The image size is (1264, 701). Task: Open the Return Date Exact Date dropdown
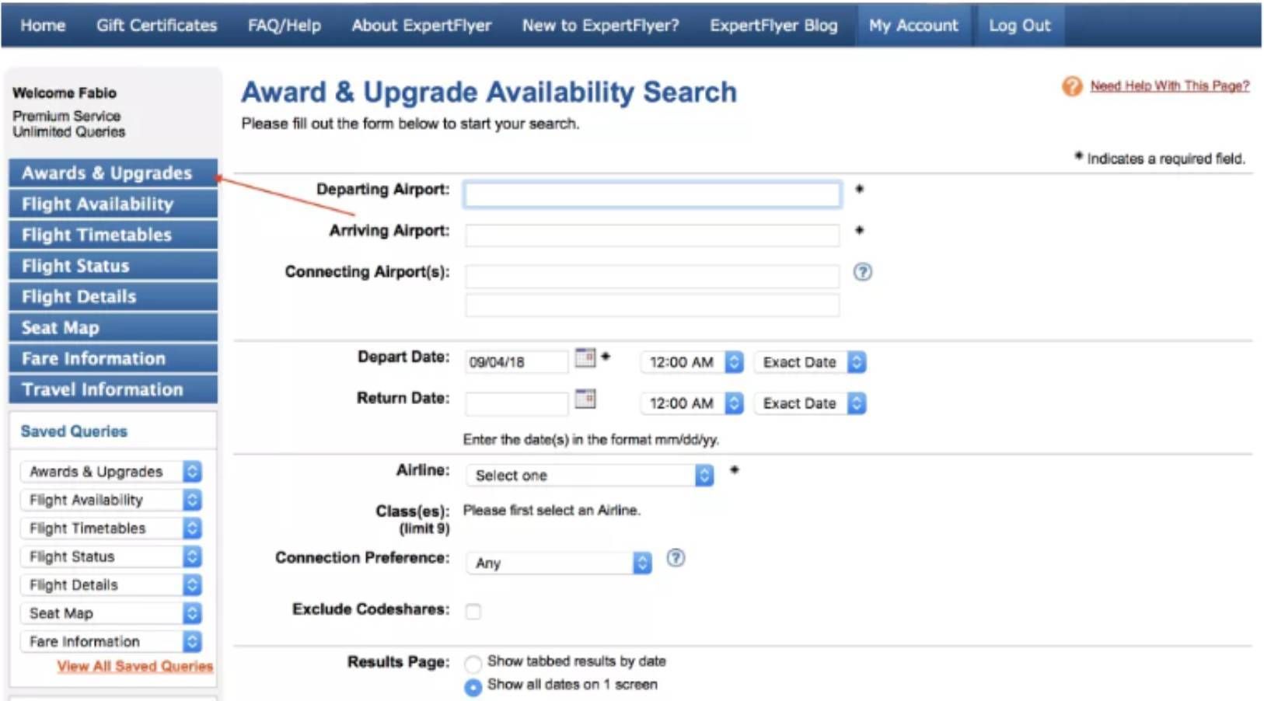810,403
